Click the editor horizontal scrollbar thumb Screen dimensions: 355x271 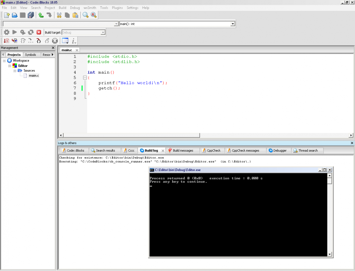(132, 135)
